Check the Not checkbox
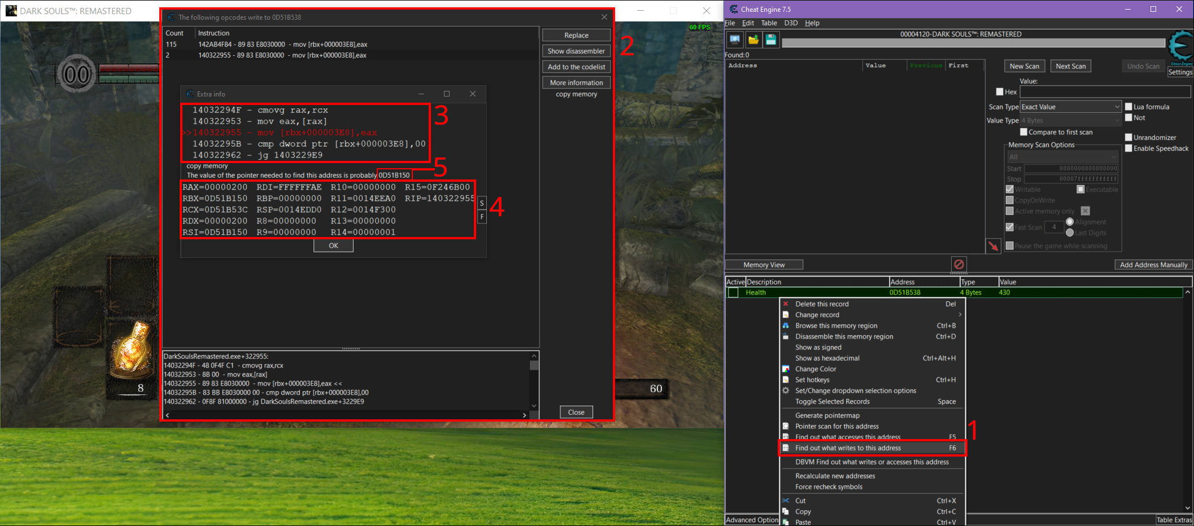 1128,118
